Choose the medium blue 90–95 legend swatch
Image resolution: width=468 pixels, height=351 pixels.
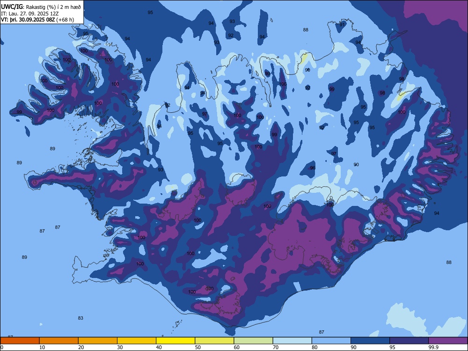pyautogui.click(x=370, y=341)
